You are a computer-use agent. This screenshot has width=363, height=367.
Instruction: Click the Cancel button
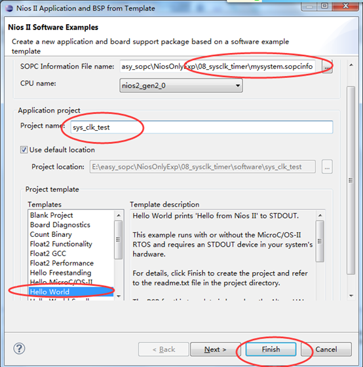point(326,349)
